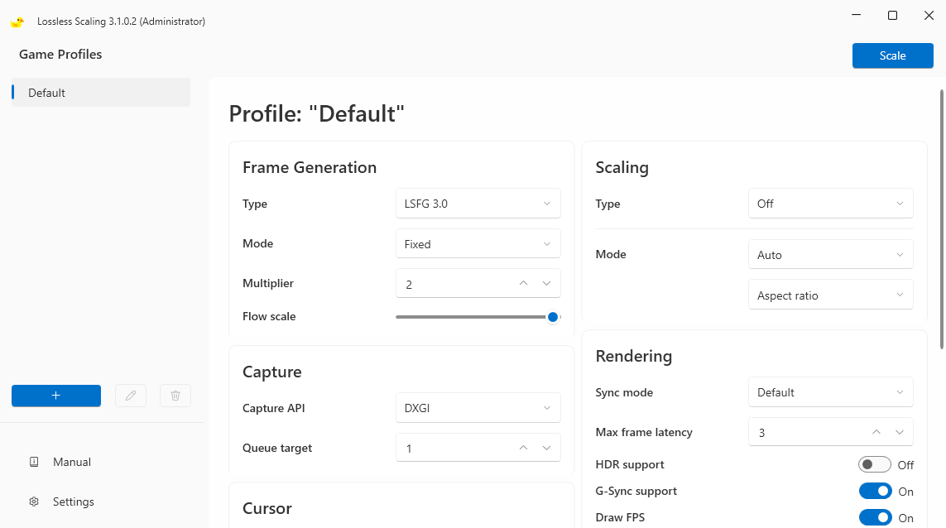Click the vertical scrollbar on the right
This screenshot has height=528, width=946.
(942, 219)
